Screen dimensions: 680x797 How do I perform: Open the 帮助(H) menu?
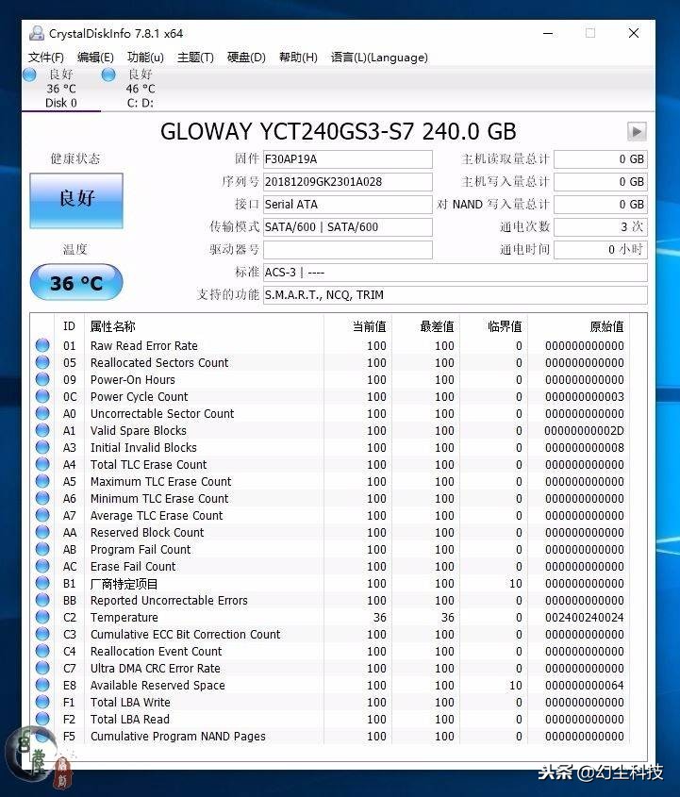[x=298, y=58]
